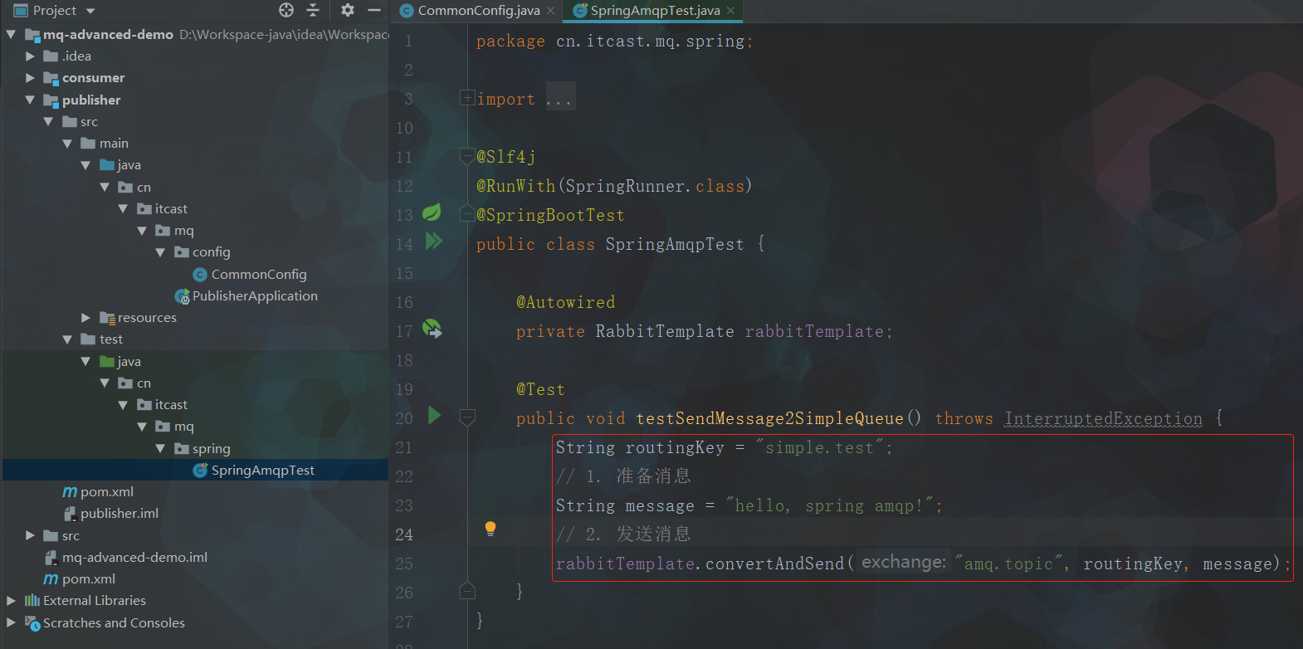Viewport: 1303px width, 649px height.
Task: Click the Scratches and Consoles icon
Action: (32, 622)
